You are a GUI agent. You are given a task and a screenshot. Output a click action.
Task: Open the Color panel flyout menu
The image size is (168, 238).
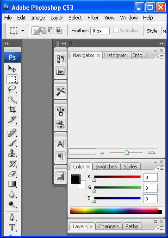click(161, 168)
